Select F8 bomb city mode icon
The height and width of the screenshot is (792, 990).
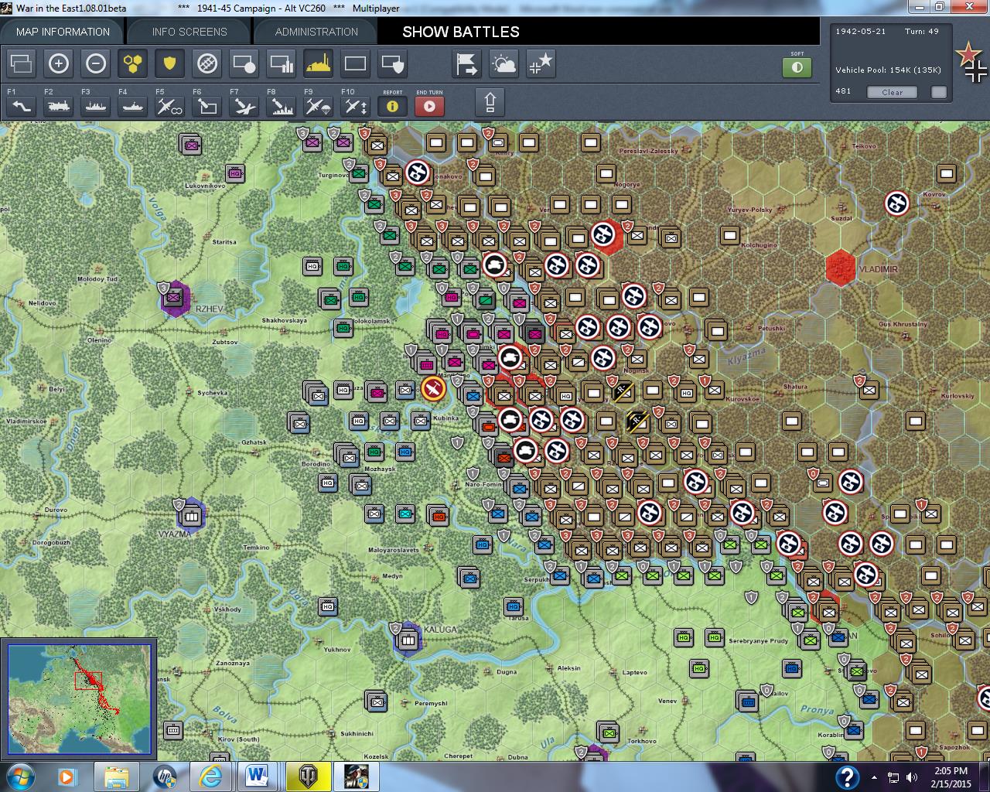282,106
